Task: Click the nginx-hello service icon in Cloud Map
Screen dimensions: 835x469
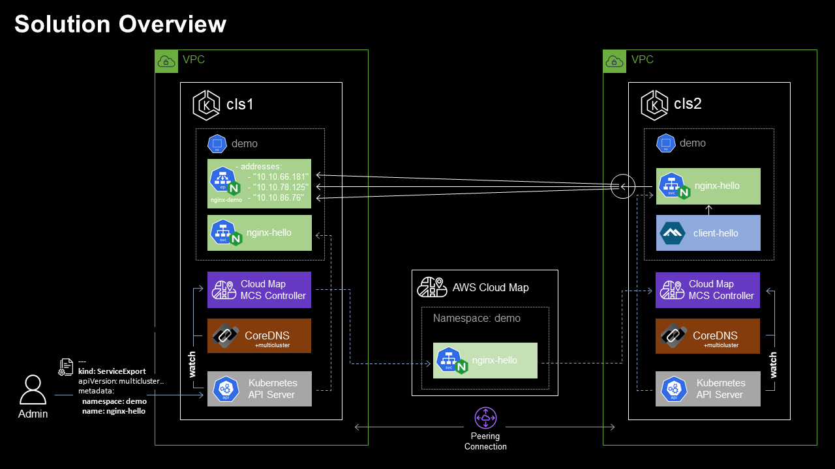Action: [452, 361]
